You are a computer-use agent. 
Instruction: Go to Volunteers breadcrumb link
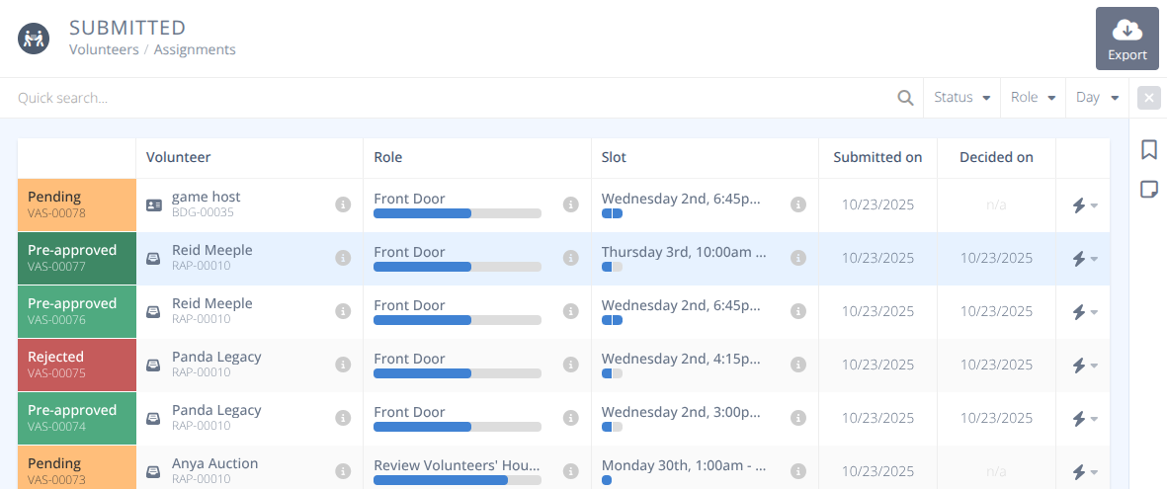click(104, 49)
